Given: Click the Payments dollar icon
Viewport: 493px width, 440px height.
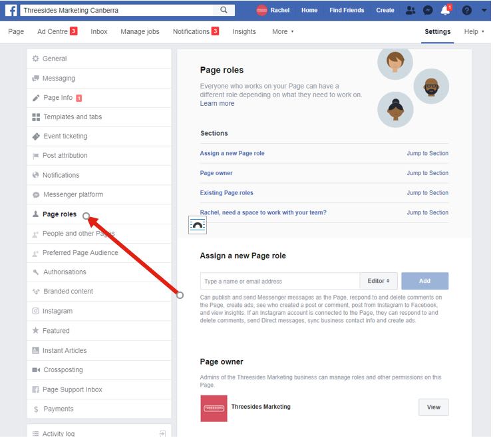Looking at the screenshot, I should 36,410.
